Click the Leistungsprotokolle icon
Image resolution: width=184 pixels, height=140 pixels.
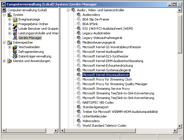pyautogui.click(x=15, y=33)
